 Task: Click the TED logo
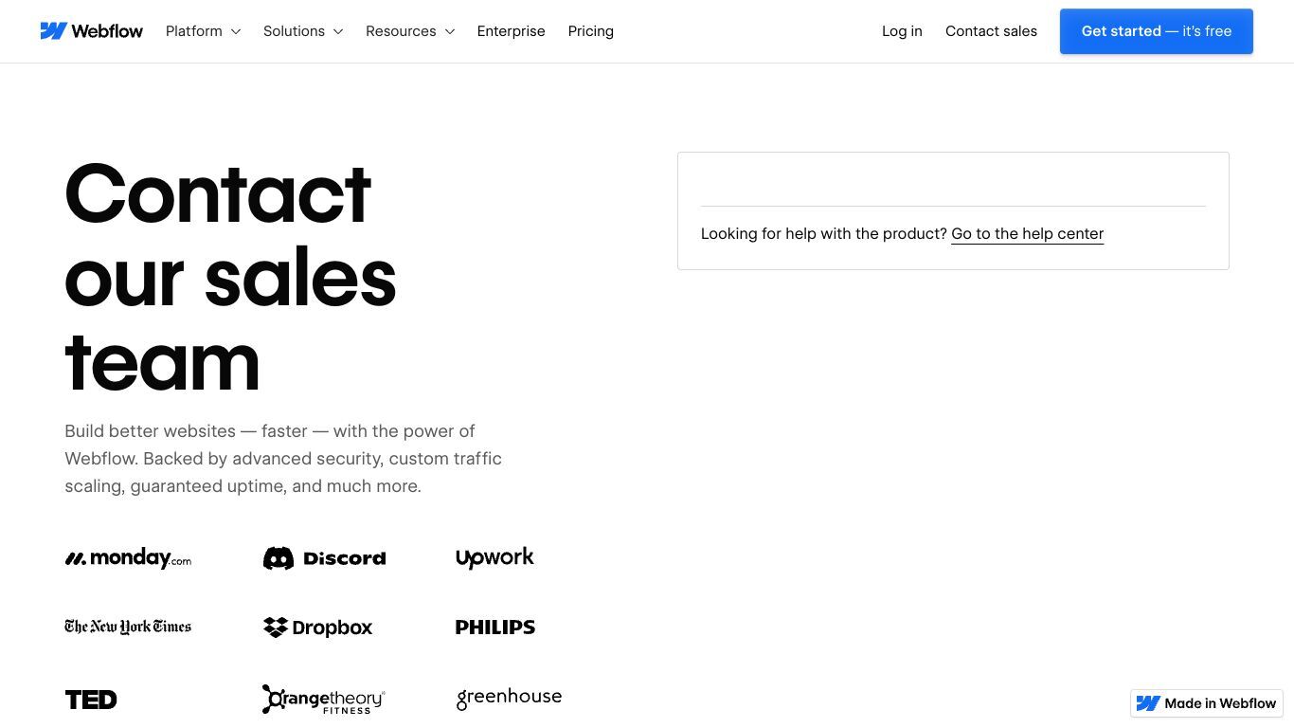tap(91, 700)
